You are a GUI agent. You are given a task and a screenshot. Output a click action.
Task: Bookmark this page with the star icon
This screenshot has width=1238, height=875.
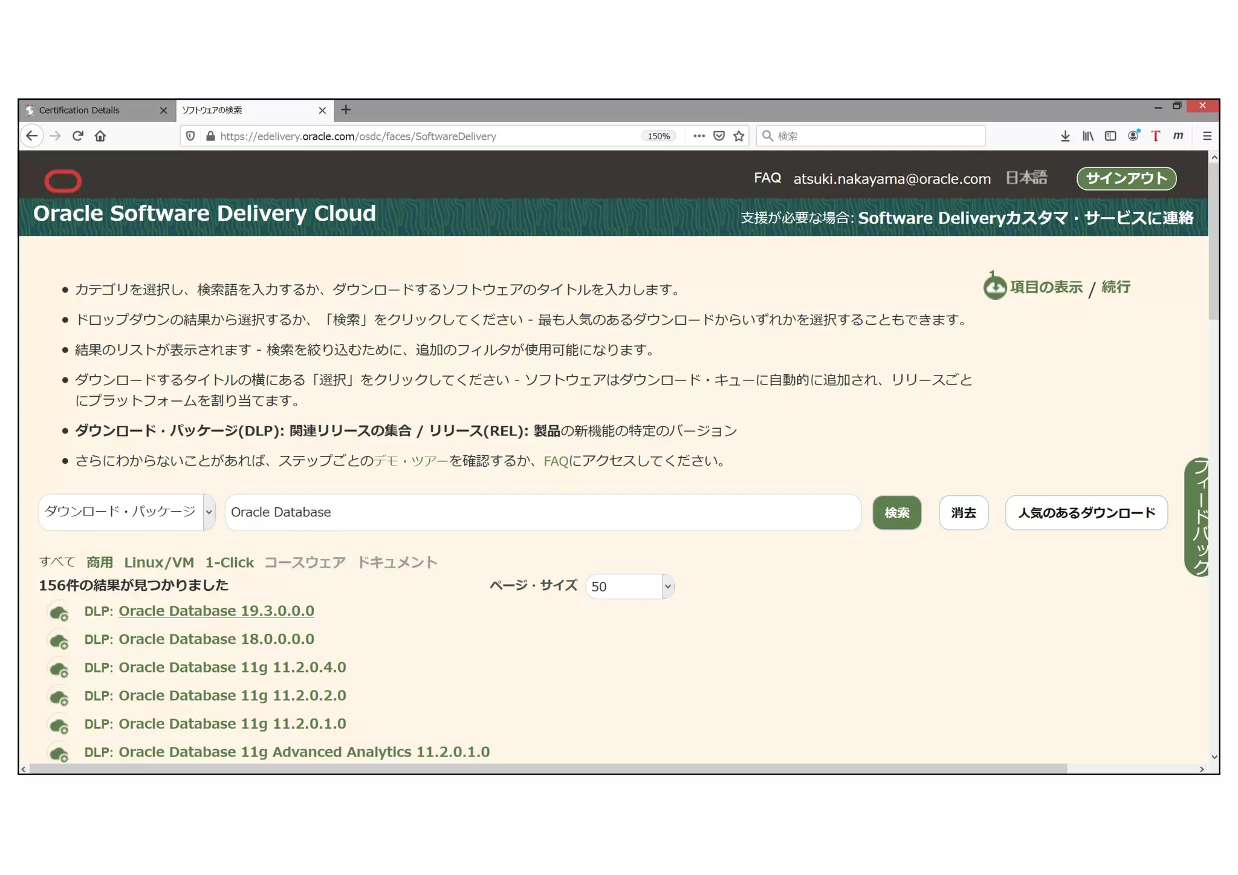(x=739, y=136)
